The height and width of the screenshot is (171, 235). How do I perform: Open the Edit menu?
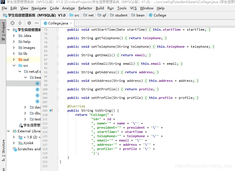click(x=13, y=8)
